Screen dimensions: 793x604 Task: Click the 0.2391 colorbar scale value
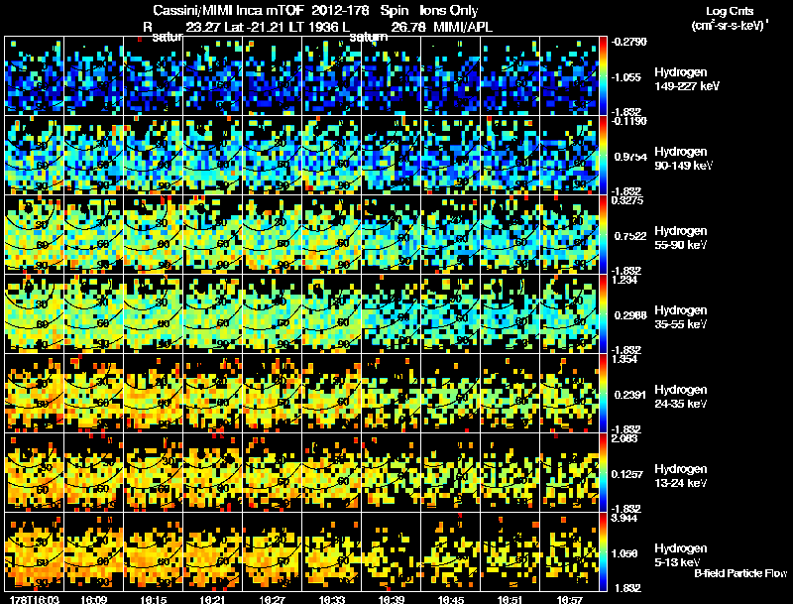(630, 395)
